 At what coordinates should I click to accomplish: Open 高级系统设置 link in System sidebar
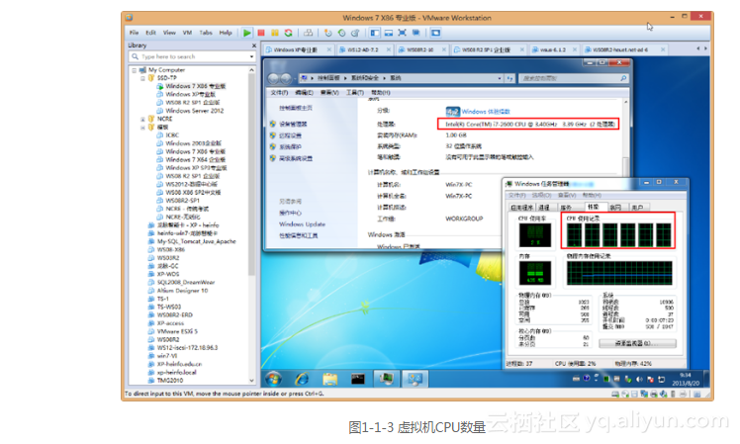pyautogui.click(x=296, y=158)
